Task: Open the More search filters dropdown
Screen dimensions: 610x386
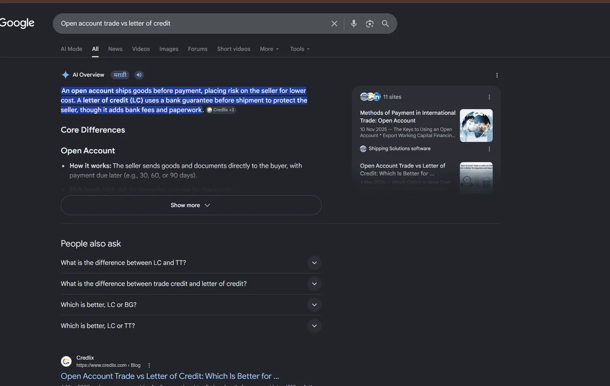Action: (269, 49)
